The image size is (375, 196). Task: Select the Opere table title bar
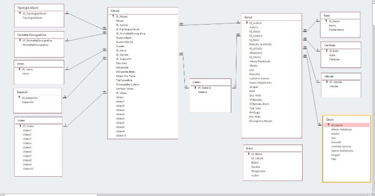coord(347,119)
